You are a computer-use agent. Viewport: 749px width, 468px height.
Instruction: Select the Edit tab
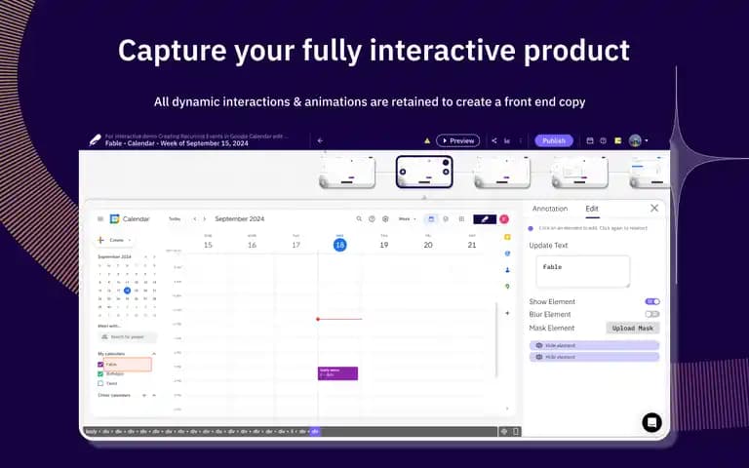(x=592, y=209)
